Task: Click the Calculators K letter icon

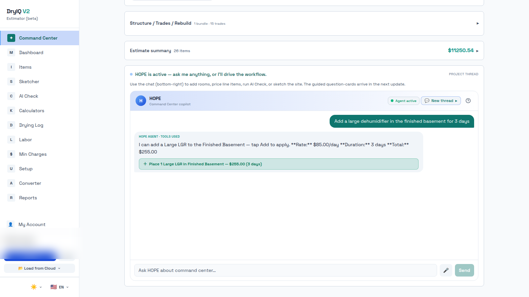Action: (11, 111)
